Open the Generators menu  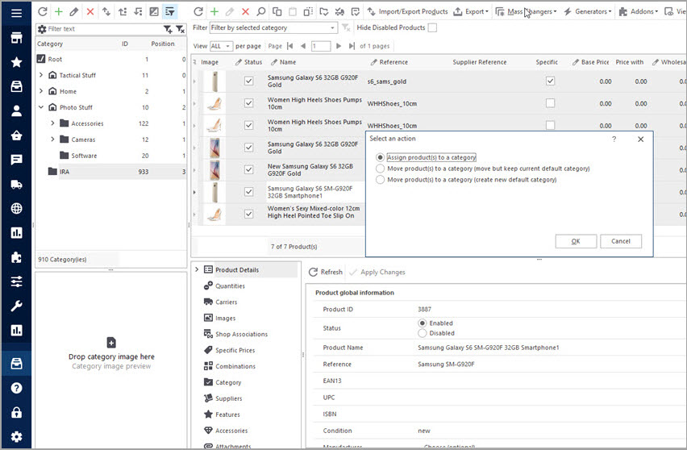(587, 12)
